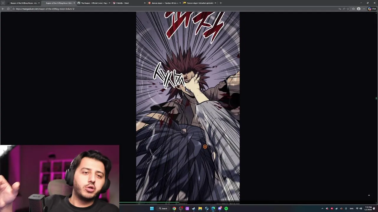Open the Windows Start menu

pos(152,208)
